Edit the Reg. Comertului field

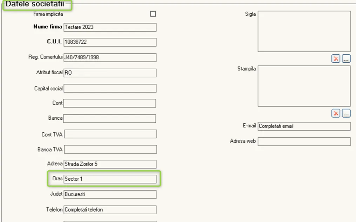(x=110, y=57)
